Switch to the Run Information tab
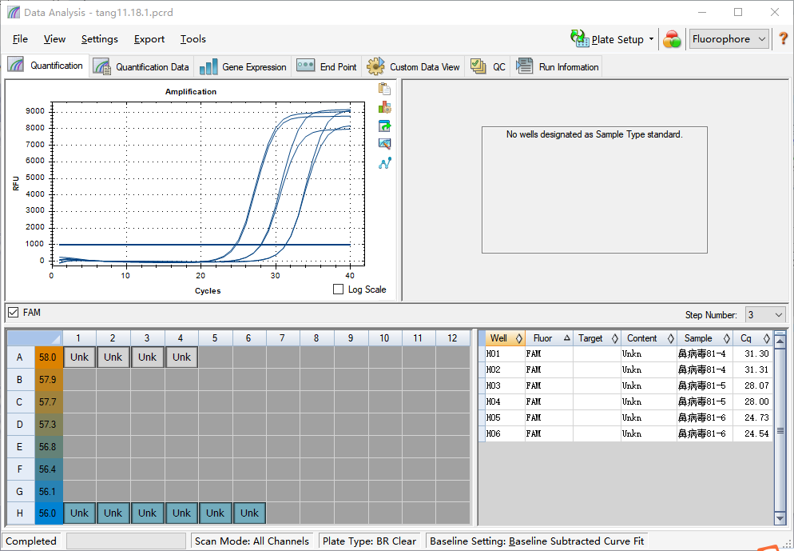This screenshot has height=551, width=794. [x=557, y=67]
